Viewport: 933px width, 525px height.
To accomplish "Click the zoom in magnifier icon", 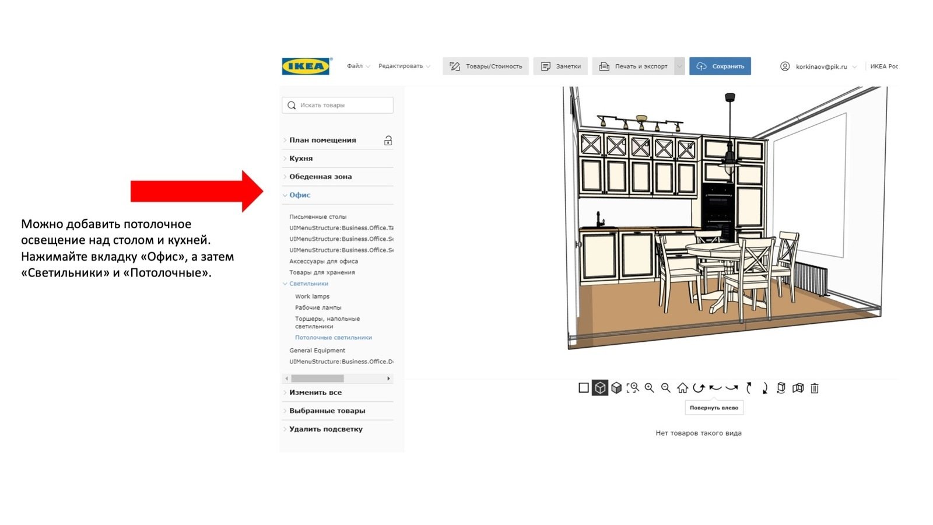I will pos(649,388).
